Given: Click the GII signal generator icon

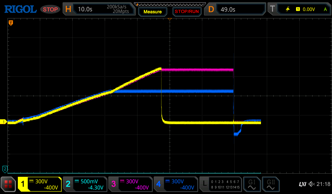Looking at the screenshot, I should pos(270,184).
